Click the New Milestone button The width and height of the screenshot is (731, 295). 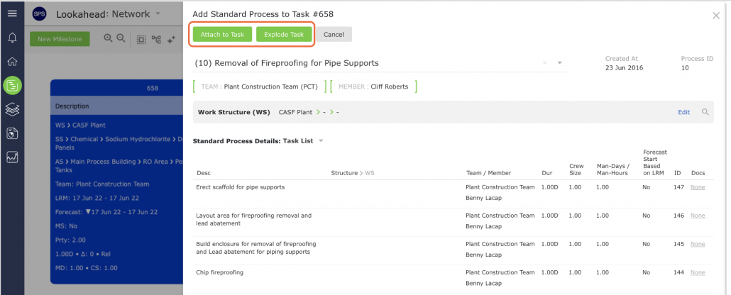tap(60, 39)
